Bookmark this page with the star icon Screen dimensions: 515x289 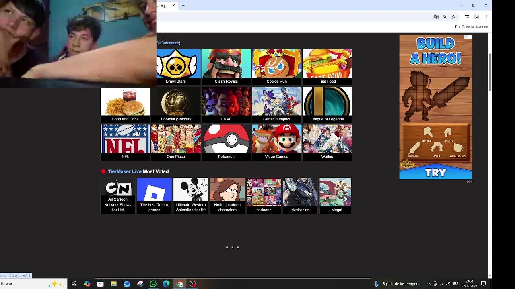click(x=453, y=17)
